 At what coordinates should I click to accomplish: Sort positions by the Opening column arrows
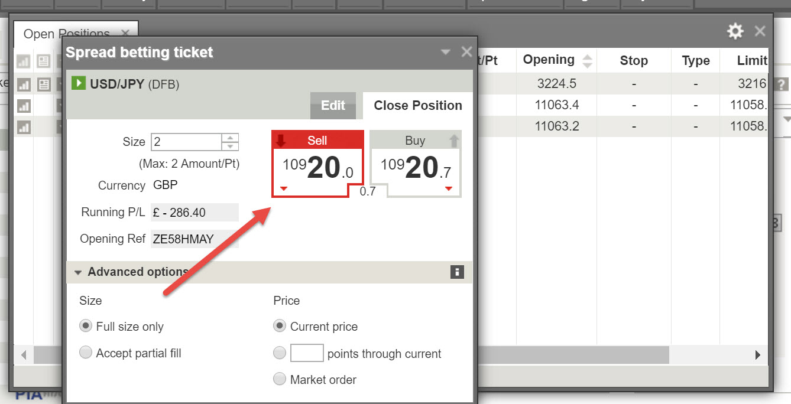[x=587, y=60]
